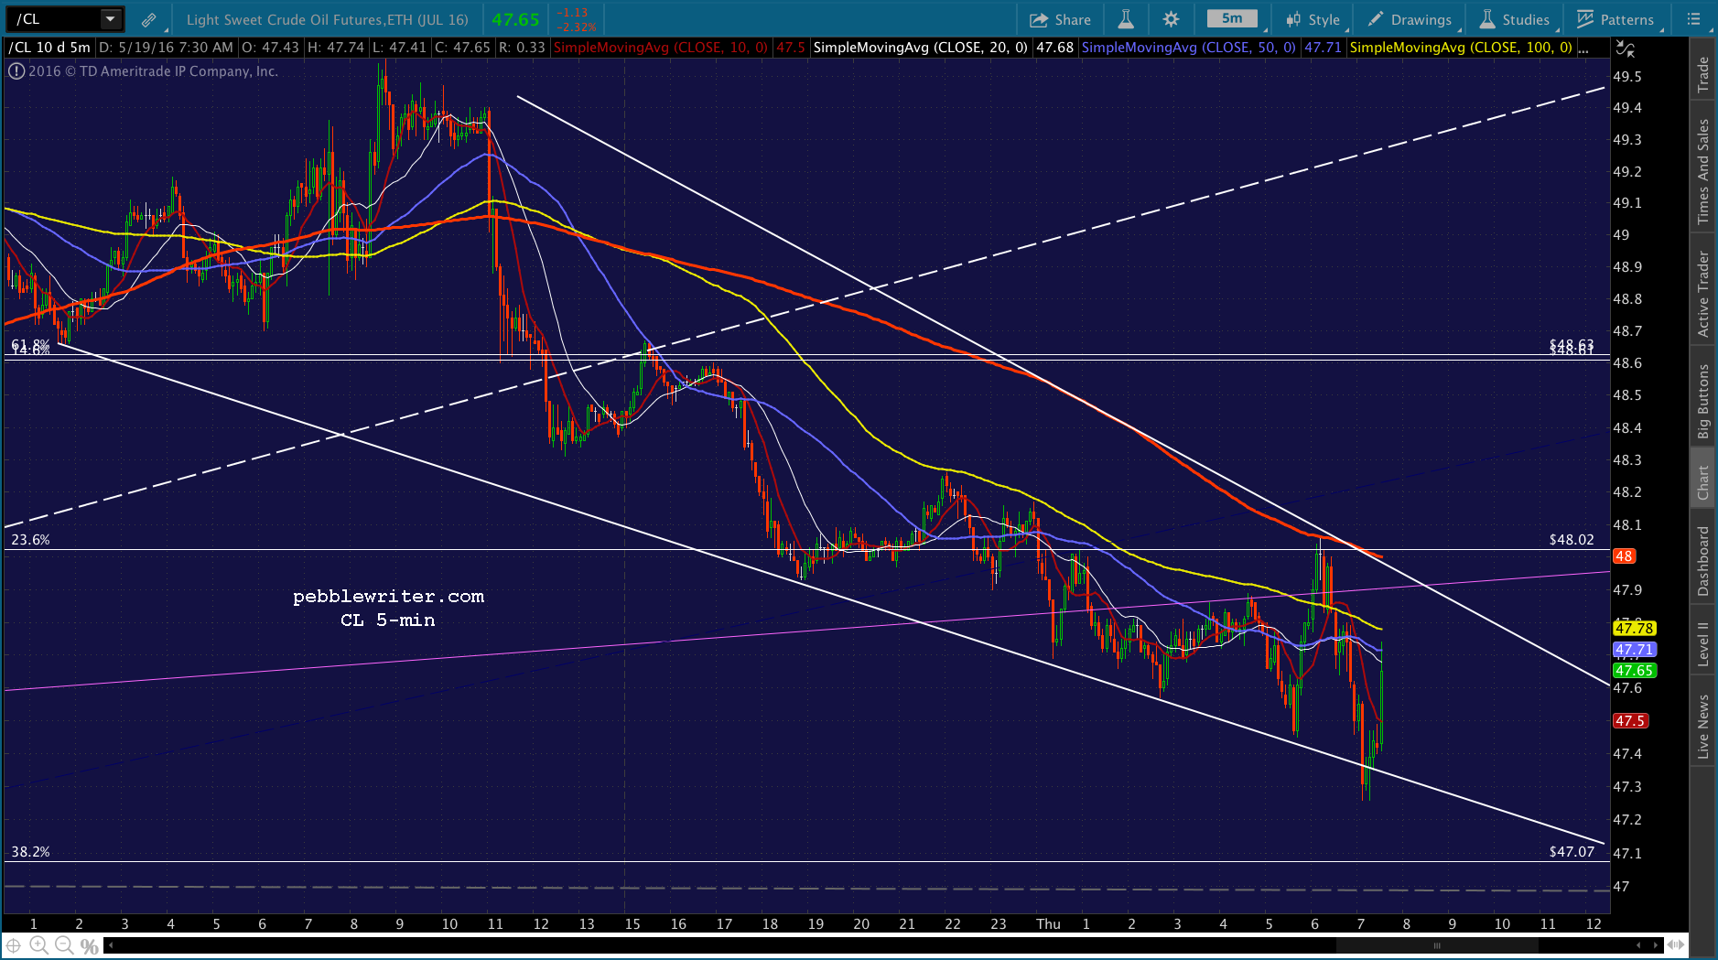
Task: Activate the crosshair pan tool icon
Action: [14, 945]
